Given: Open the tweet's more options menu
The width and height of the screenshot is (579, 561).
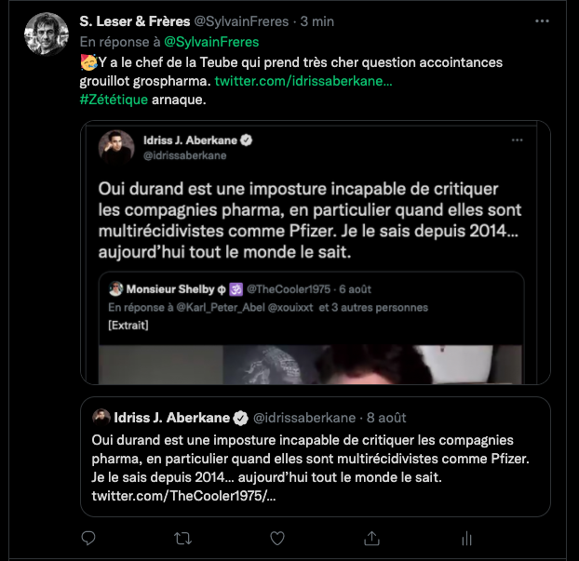Looking at the screenshot, I should click(543, 21).
